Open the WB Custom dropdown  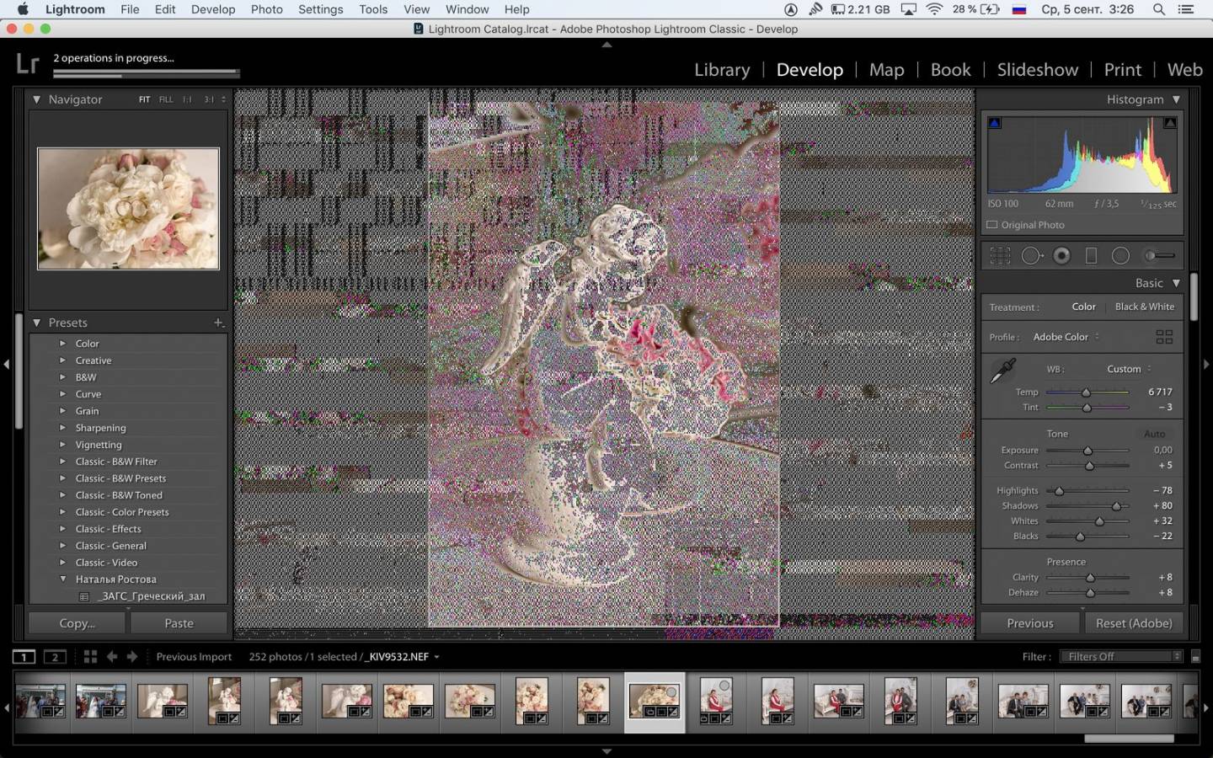(1129, 369)
